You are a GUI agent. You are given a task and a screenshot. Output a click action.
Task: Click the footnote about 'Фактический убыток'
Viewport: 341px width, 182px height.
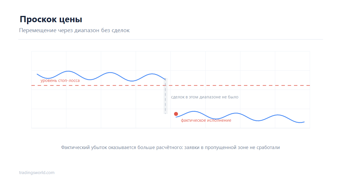(170, 147)
